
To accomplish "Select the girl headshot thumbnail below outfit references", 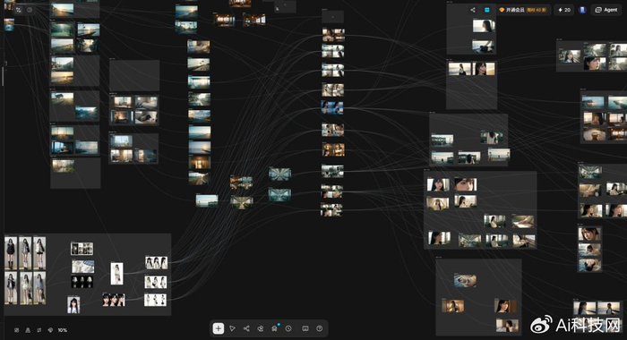I will (73, 305).
